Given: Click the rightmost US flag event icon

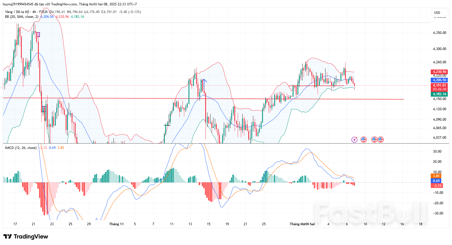Looking at the screenshot, I should (x=381, y=140).
